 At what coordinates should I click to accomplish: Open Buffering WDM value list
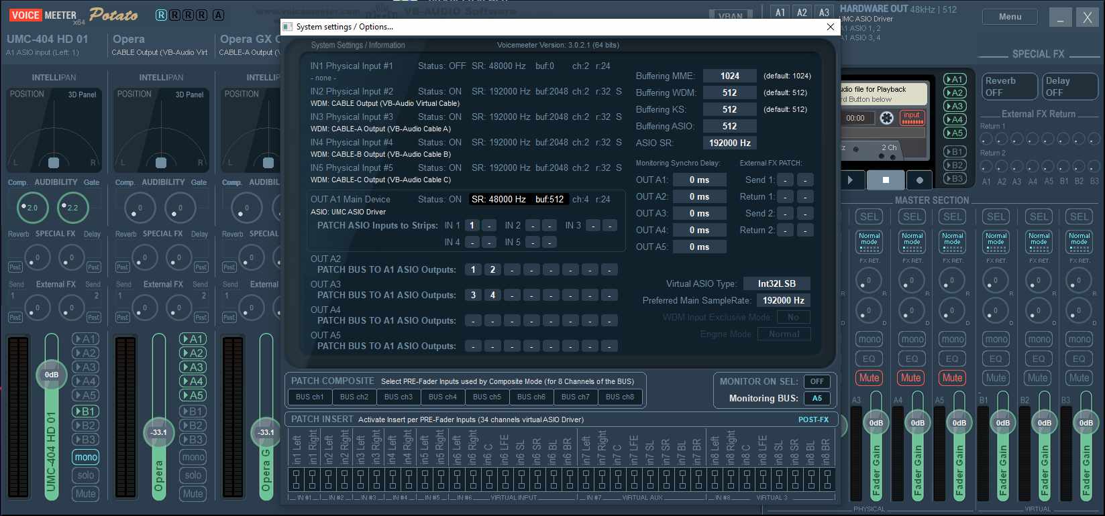pyautogui.click(x=729, y=92)
